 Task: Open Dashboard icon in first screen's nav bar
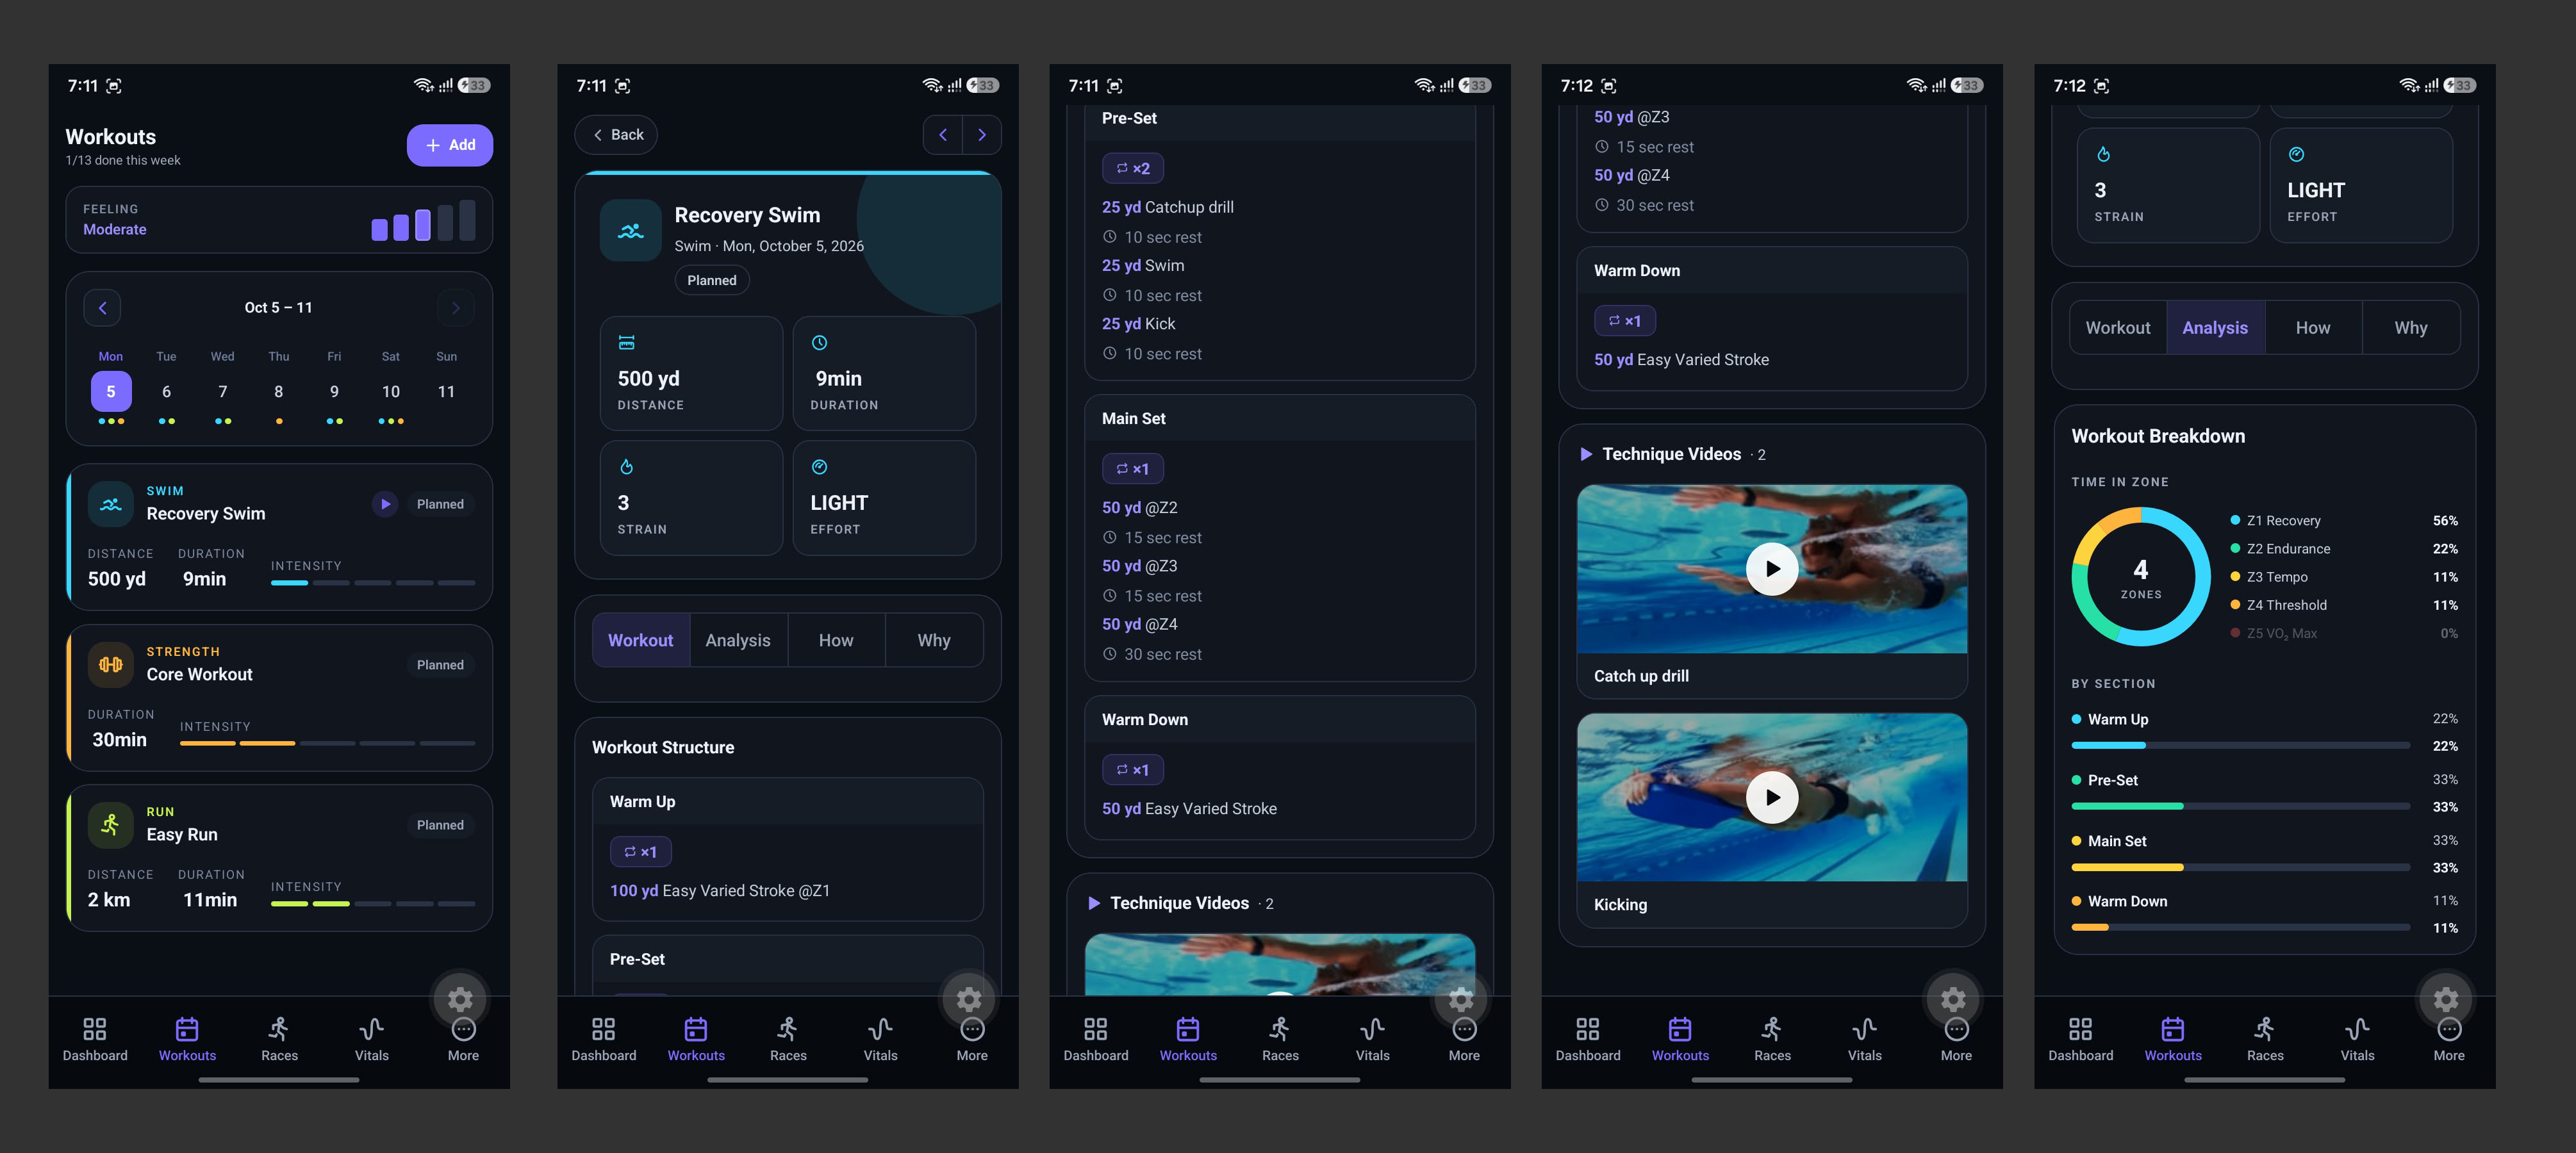tap(95, 1029)
